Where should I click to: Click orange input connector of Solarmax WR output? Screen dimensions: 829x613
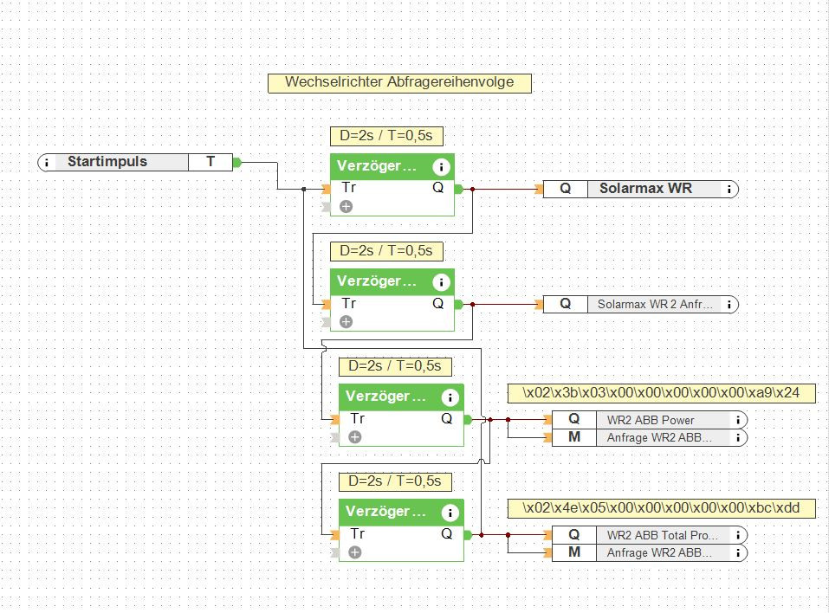tap(539, 190)
